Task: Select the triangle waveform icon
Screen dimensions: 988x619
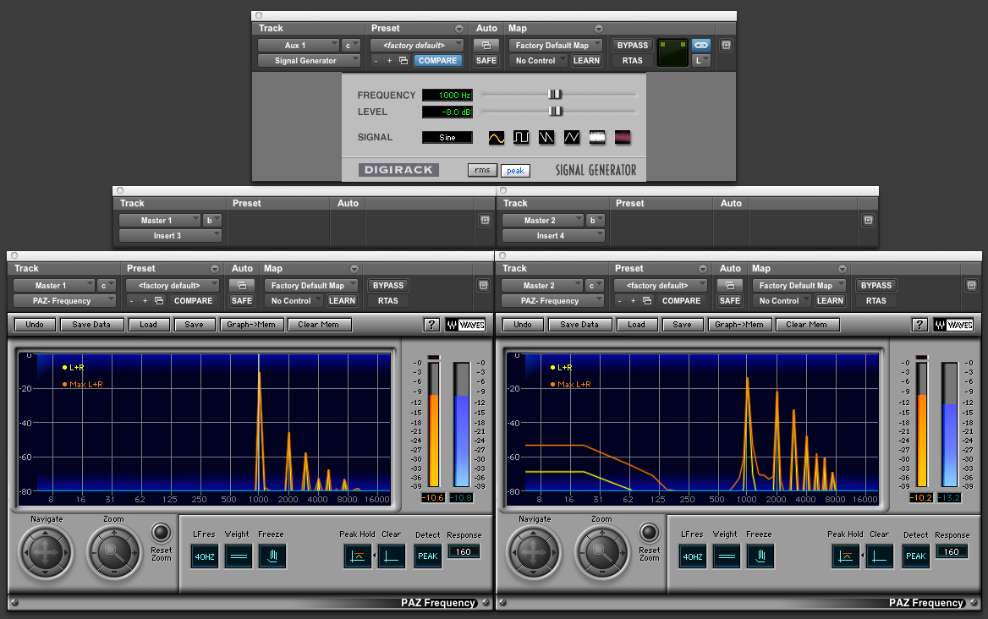Action: point(572,137)
